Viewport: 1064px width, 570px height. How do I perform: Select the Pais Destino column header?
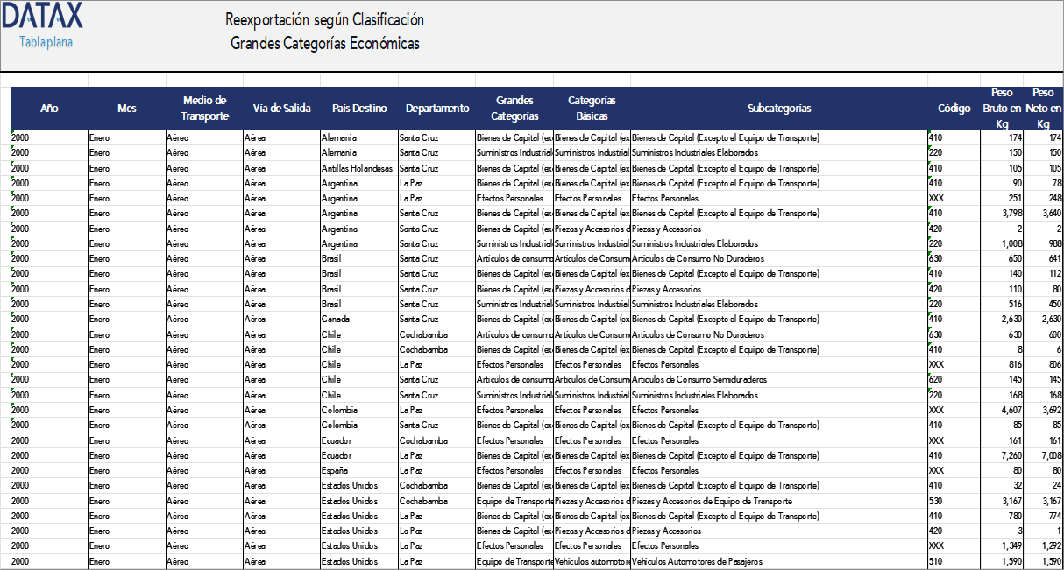pyautogui.click(x=360, y=109)
